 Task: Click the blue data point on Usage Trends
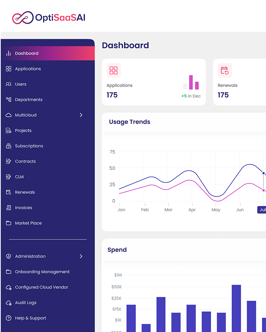click(x=263, y=173)
